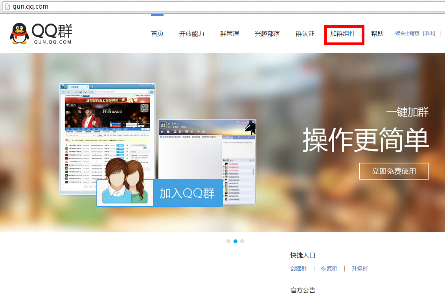Image resolution: width=445 pixels, height=301 pixels.
Task: Open the 帮助 help page
Action: [377, 34]
